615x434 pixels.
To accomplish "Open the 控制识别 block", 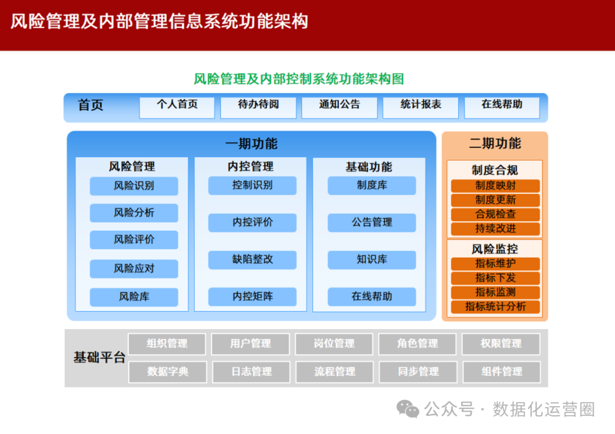I will click(x=252, y=185).
